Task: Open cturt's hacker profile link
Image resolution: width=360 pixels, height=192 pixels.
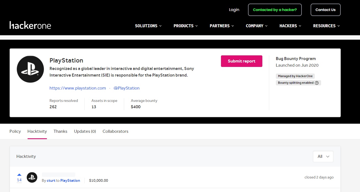Action: [51, 181]
